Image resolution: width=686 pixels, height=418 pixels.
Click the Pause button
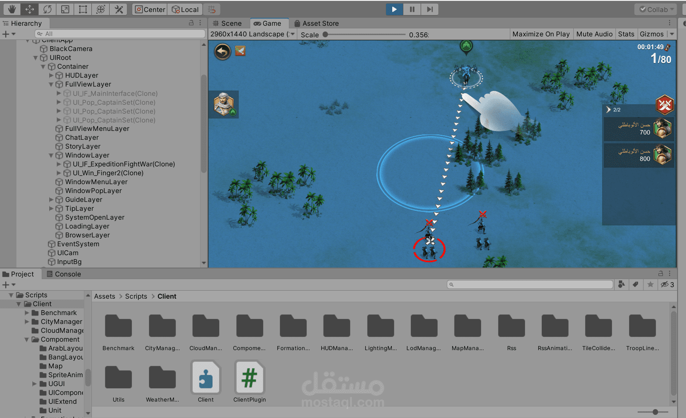(x=412, y=9)
